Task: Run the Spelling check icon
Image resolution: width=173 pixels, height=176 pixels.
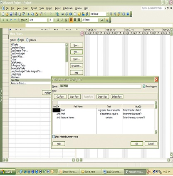Action: tap(24, 14)
